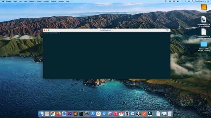Launch Skype from the Dock
The width and height of the screenshot is (211, 118).
104,114
